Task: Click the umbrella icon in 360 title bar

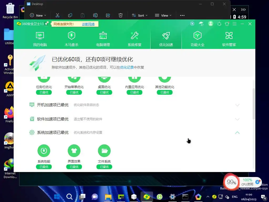Action: (x=201, y=24)
